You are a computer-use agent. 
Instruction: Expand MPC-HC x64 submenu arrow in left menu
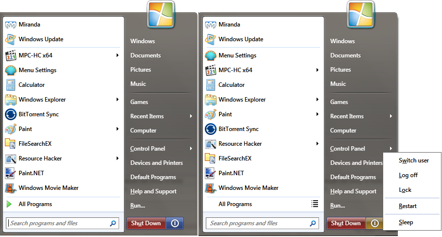coord(118,55)
